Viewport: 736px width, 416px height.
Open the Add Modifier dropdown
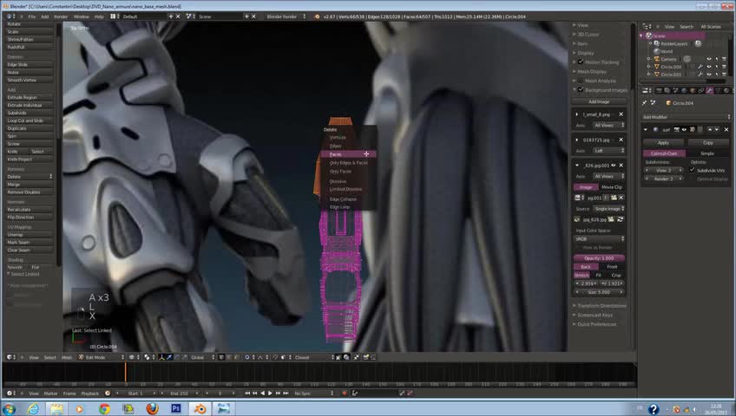coord(686,117)
